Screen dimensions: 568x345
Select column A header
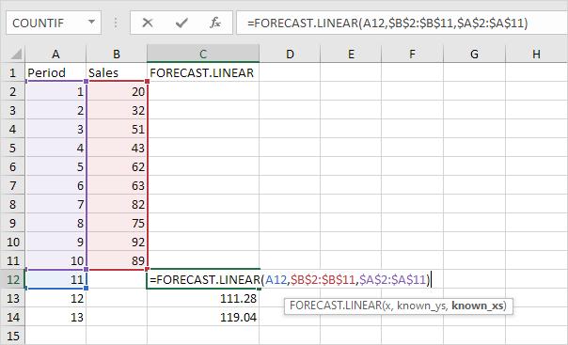point(55,54)
